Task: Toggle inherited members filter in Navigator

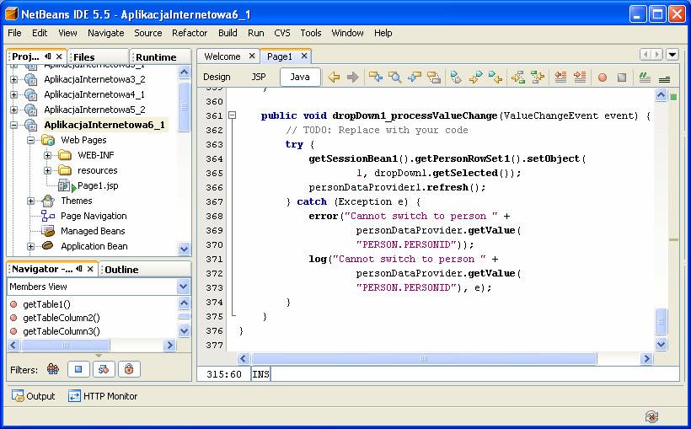Action: [x=53, y=369]
